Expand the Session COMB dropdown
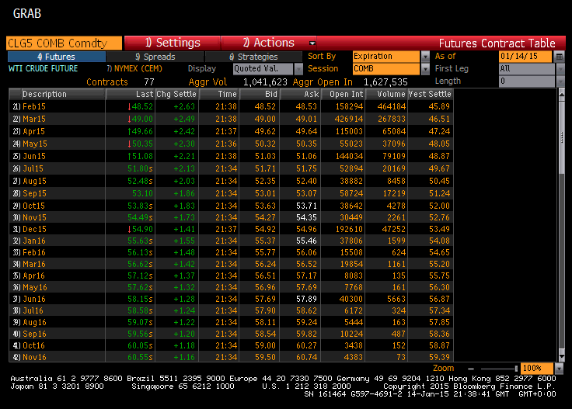Screen dimensions: 572x409 [x=425, y=69]
